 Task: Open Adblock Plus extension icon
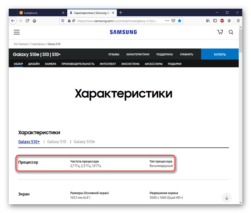point(222,21)
